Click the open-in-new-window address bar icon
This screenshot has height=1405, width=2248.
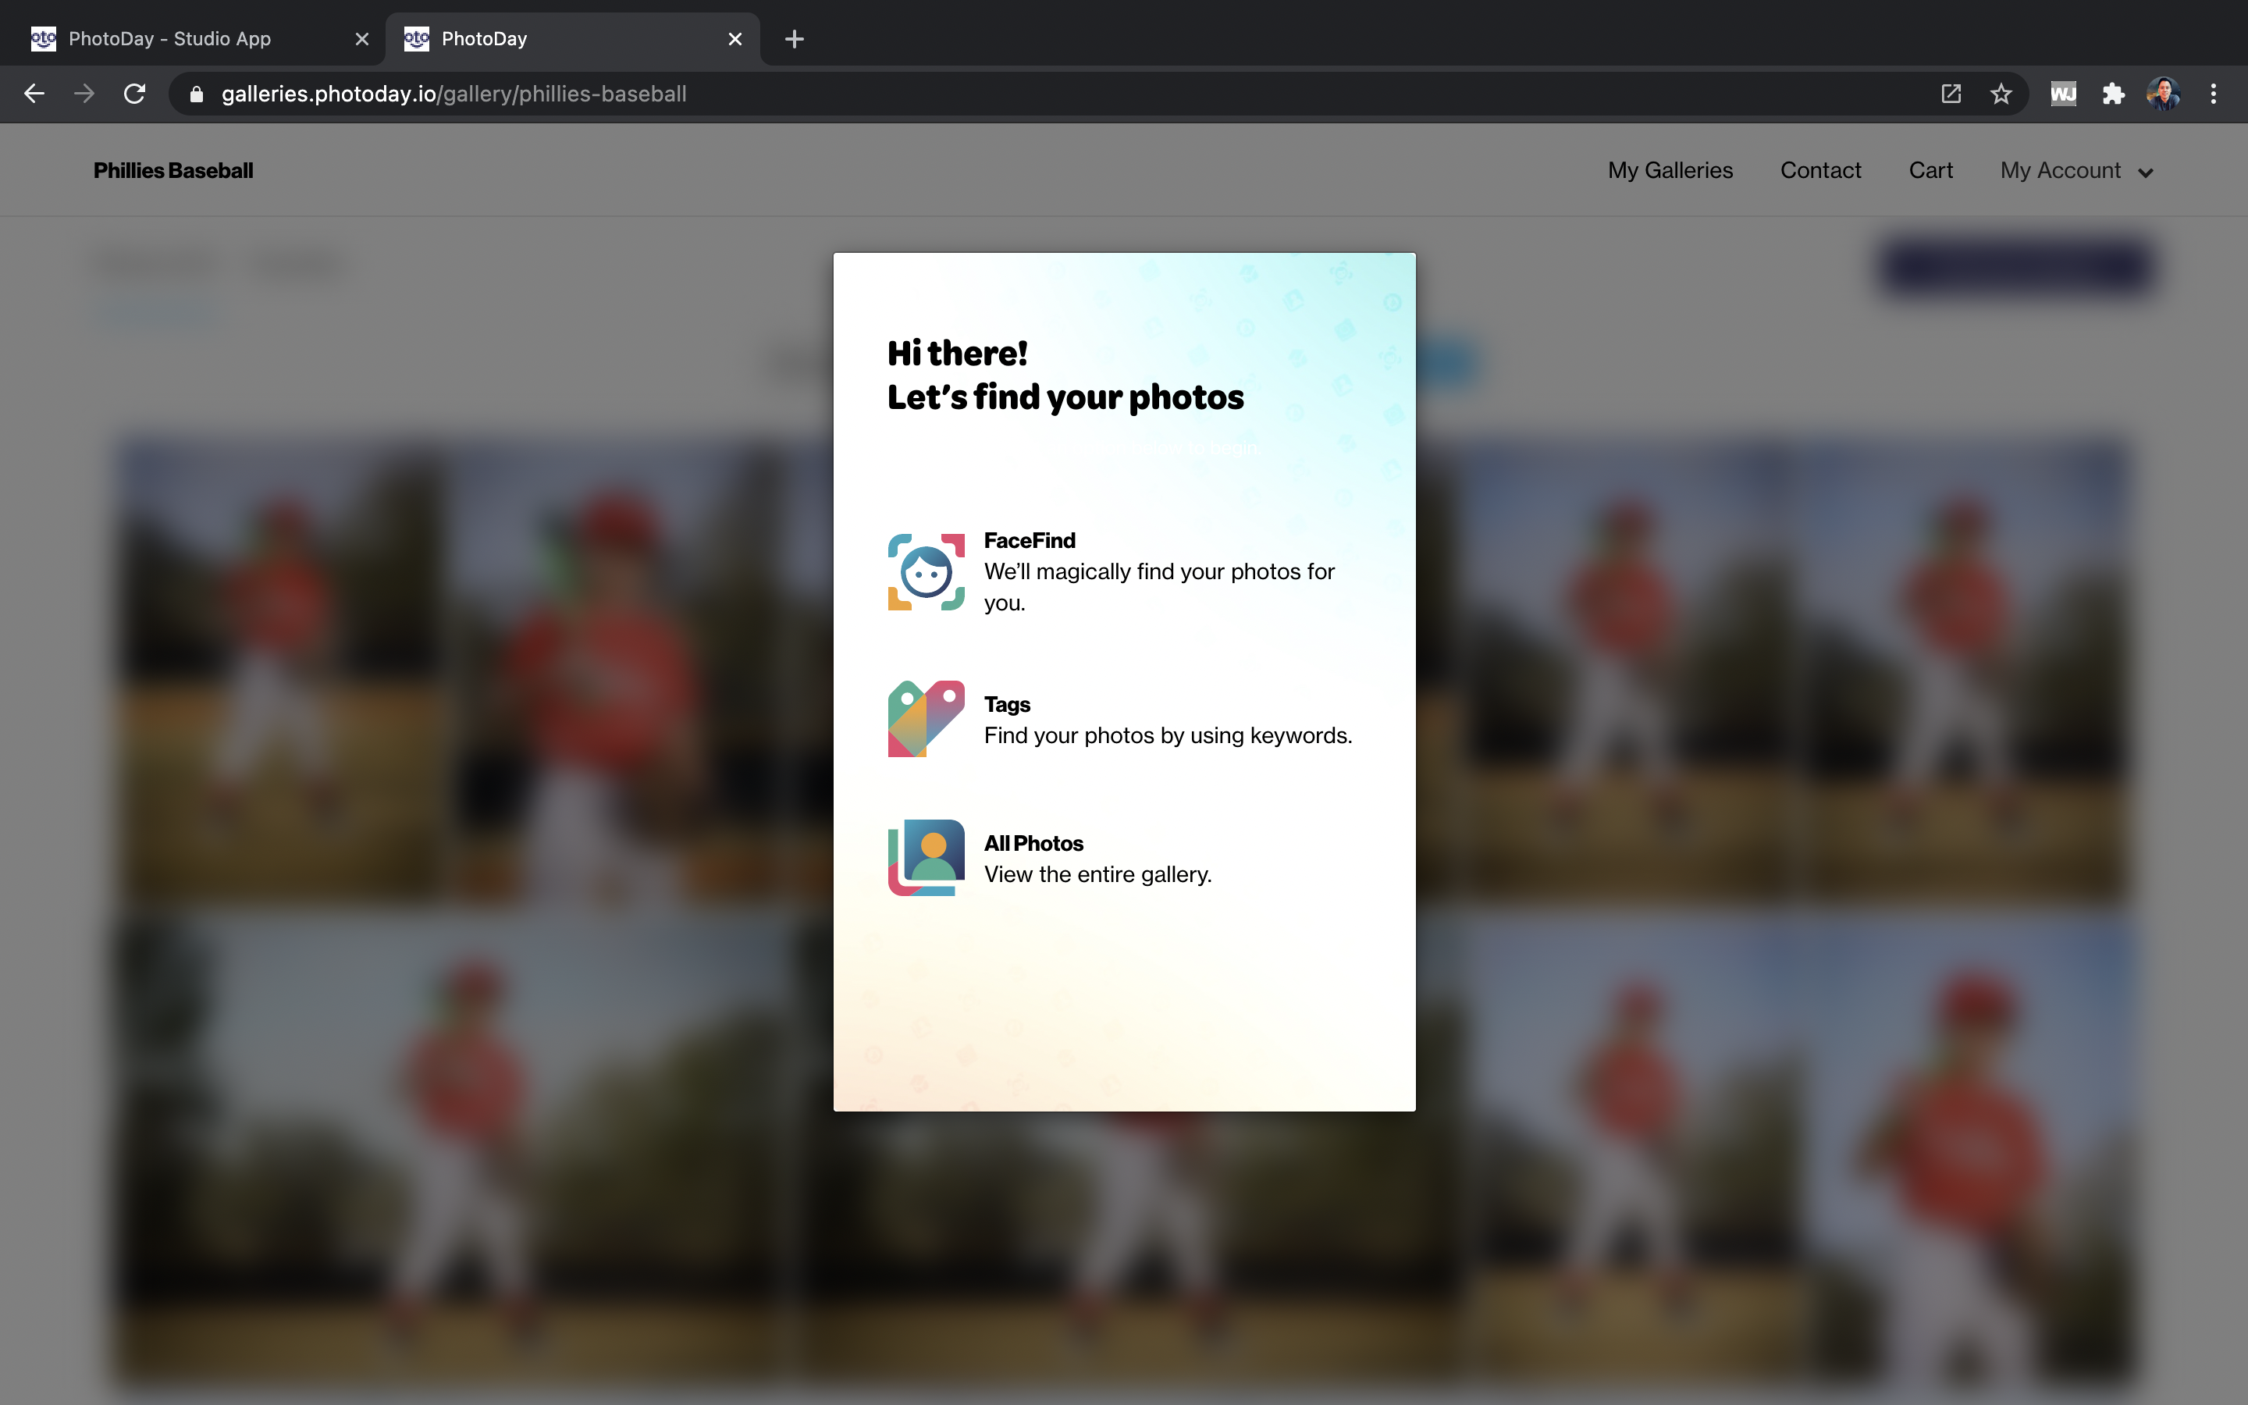(x=1951, y=94)
